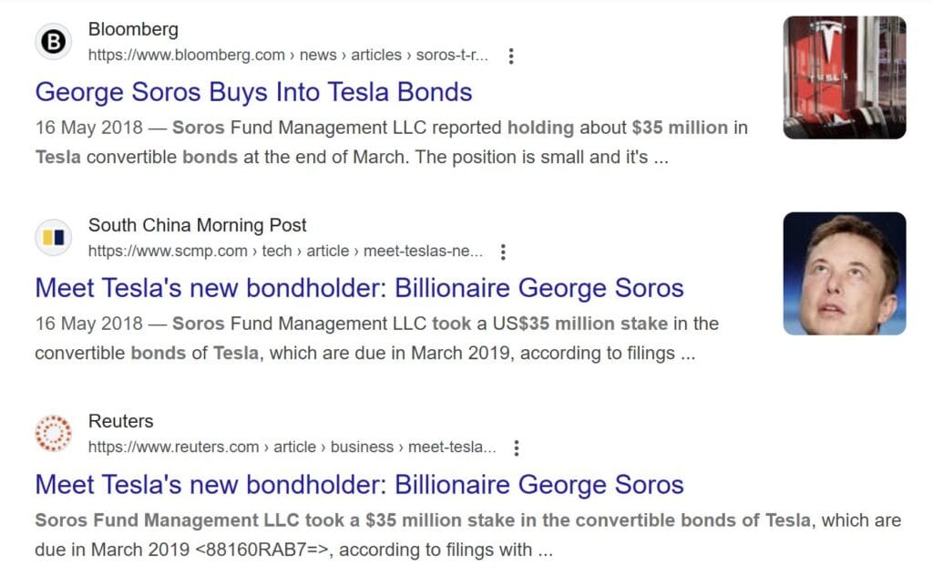Click the Elon Musk thumbnail image
Viewport: 933px width, 576px height.
coord(845,273)
